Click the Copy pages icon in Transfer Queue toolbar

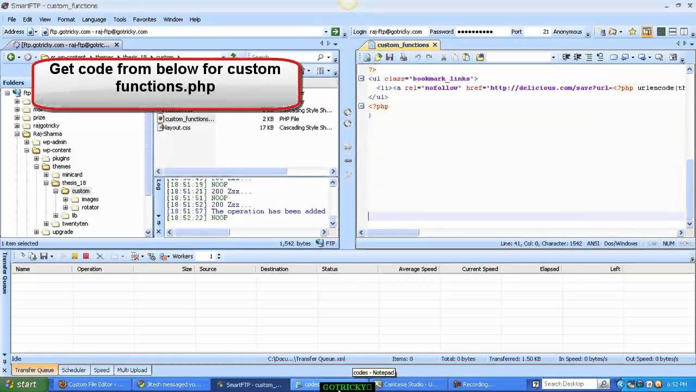[x=33, y=256]
